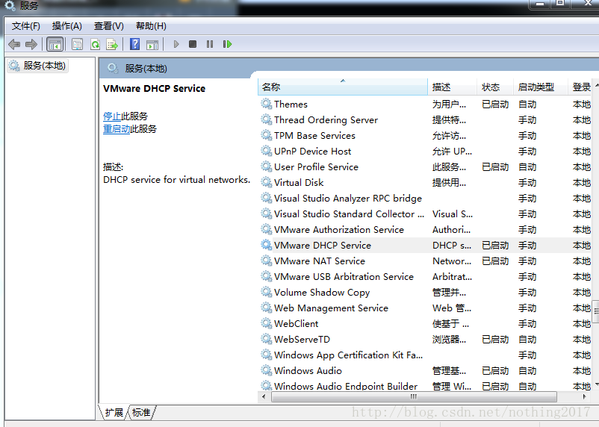Select the VMware DHCP Service row
The height and width of the screenshot is (427, 599).
tap(425, 245)
